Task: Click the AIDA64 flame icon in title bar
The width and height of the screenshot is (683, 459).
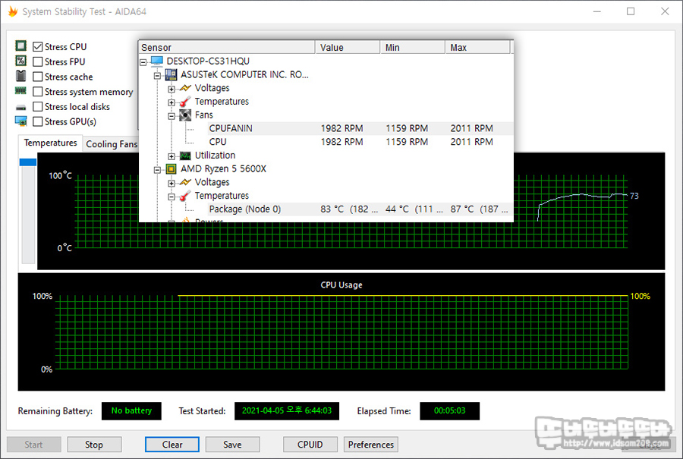Action: tap(13, 11)
